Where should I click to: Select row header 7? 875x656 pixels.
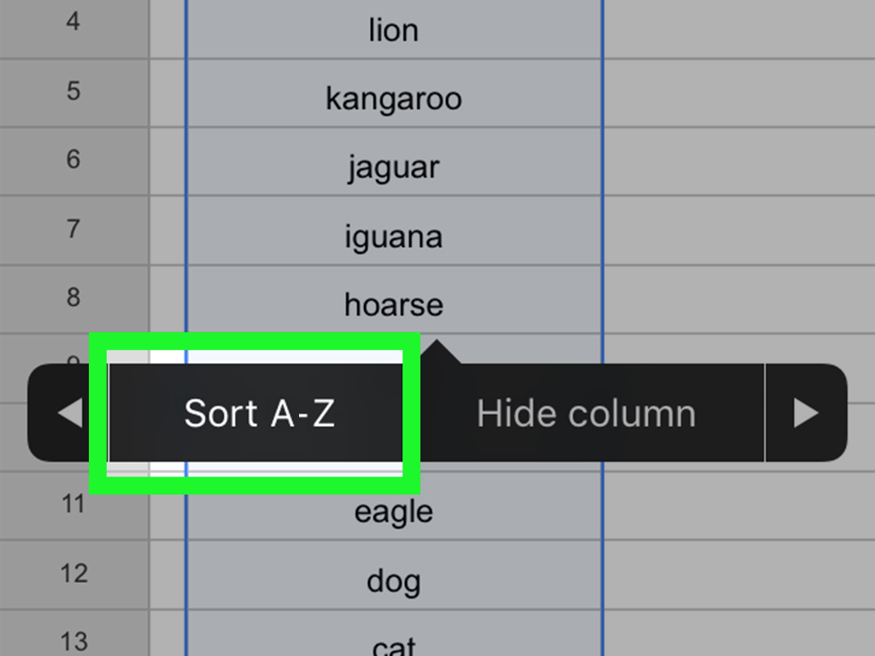73,227
